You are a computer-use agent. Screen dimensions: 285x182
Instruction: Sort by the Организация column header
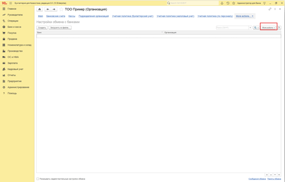pyautogui.click(x=222, y=33)
